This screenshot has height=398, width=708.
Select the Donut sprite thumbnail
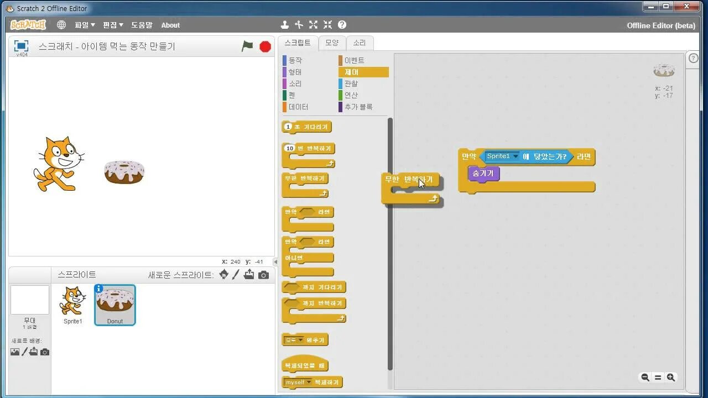(x=115, y=305)
